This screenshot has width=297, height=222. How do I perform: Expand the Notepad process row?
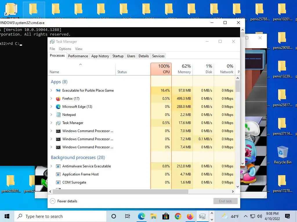(51, 115)
